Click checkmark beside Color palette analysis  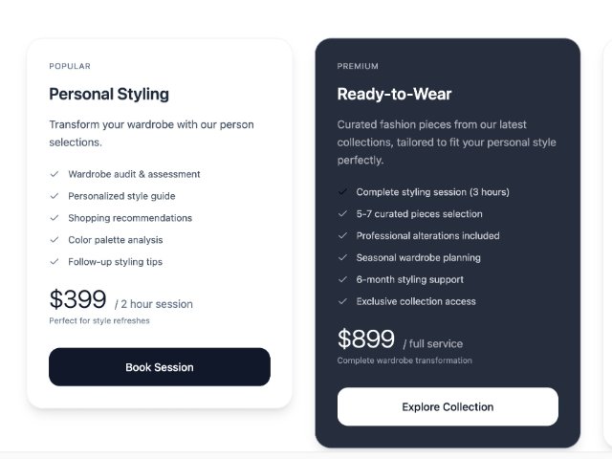pos(55,240)
